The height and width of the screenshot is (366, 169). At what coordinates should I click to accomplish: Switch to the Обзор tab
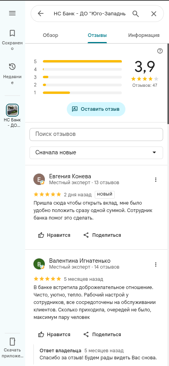(50, 35)
